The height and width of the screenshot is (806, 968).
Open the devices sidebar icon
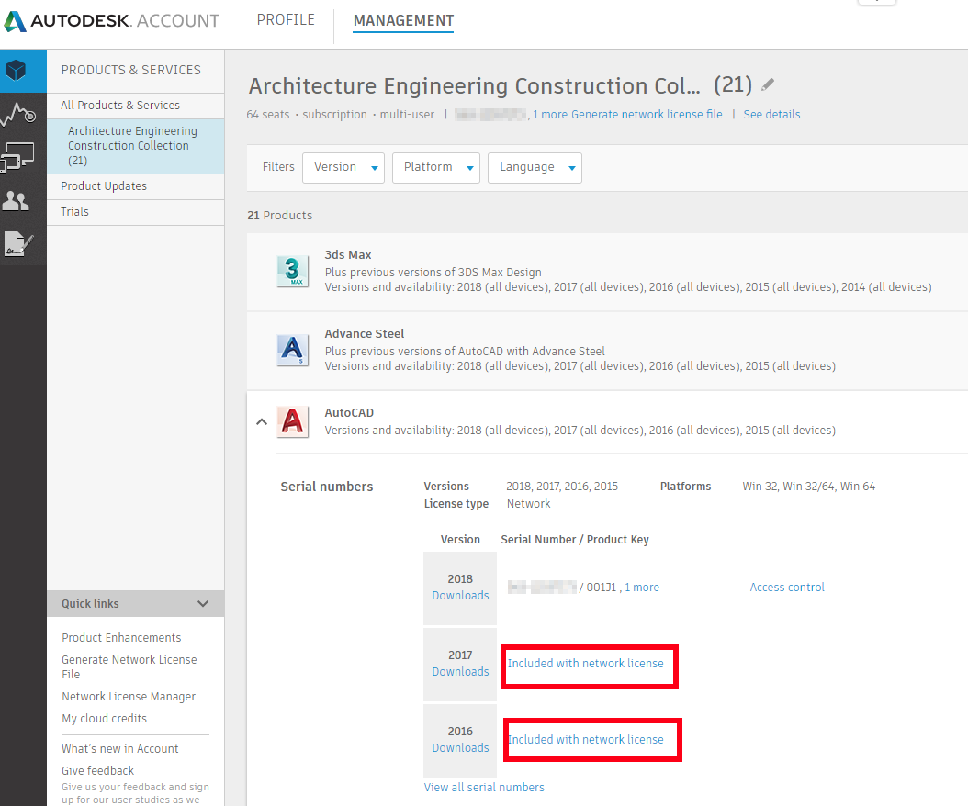pos(17,157)
